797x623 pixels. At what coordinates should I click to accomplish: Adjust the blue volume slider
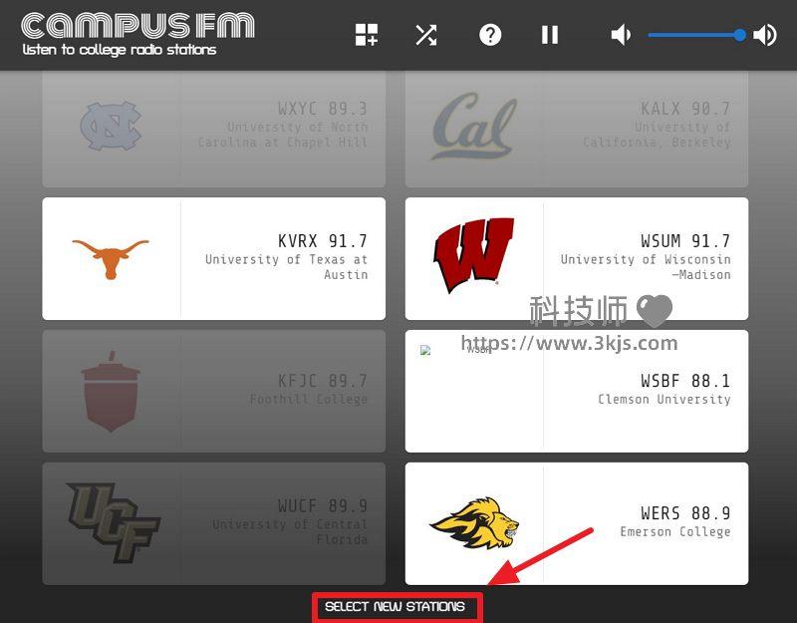click(x=696, y=35)
